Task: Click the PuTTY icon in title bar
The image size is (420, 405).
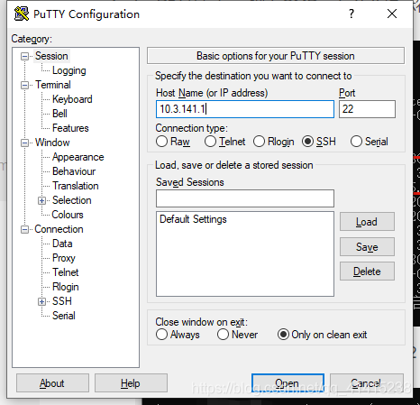Action: (21, 14)
